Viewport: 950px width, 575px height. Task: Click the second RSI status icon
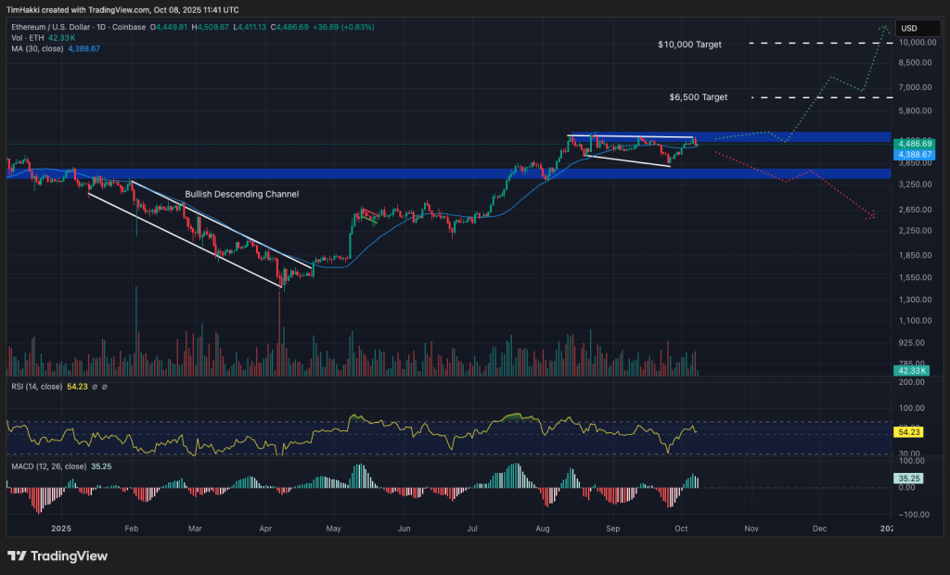[104, 386]
